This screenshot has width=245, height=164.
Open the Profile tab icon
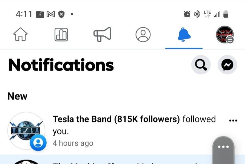[143, 35]
